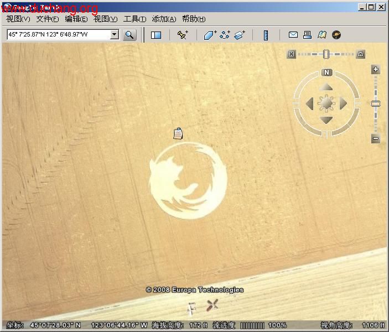Pan up with the up arrow
389x332 pixels.
point(326,87)
